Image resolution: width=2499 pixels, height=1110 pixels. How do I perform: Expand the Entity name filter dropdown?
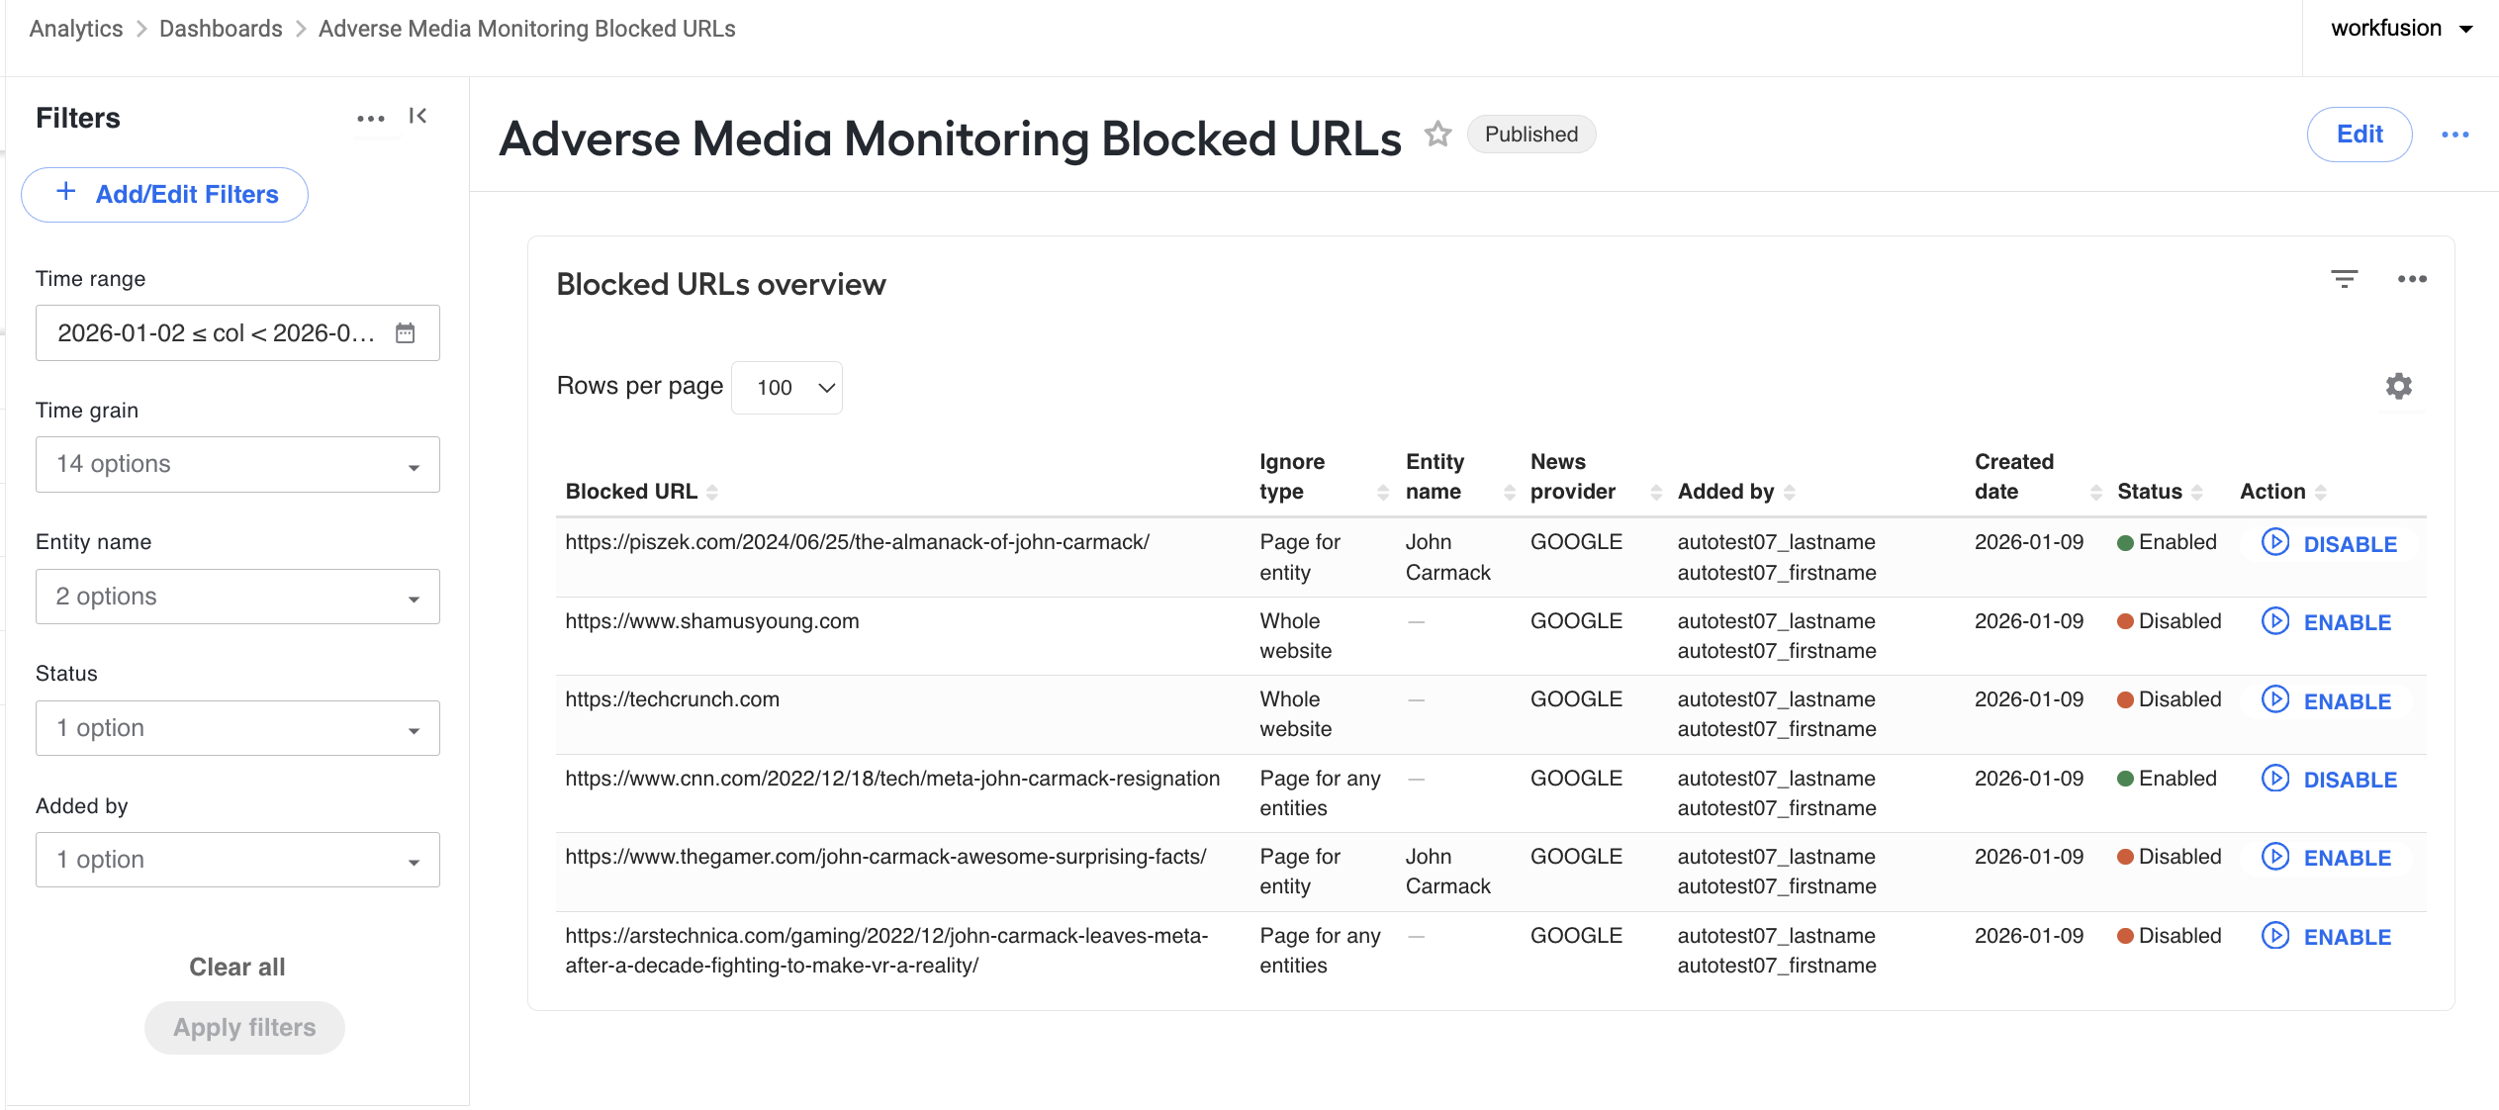pyautogui.click(x=237, y=597)
